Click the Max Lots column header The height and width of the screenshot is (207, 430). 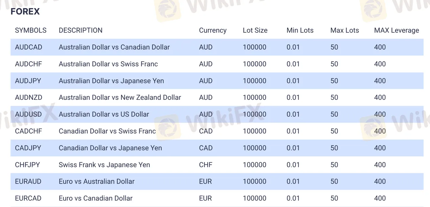pos(344,30)
